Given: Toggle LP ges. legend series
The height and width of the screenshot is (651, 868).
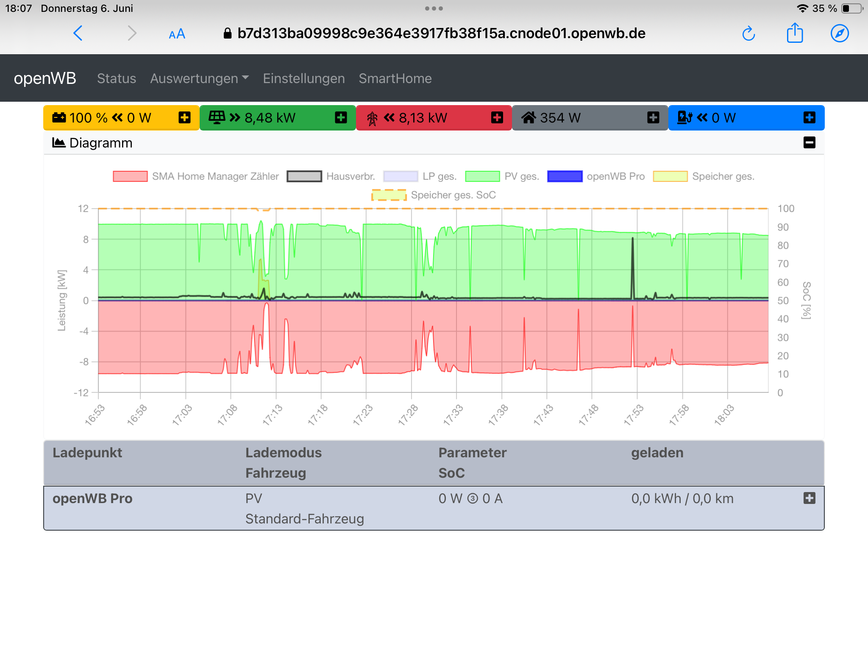Looking at the screenshot, I should tap(420, 176).
